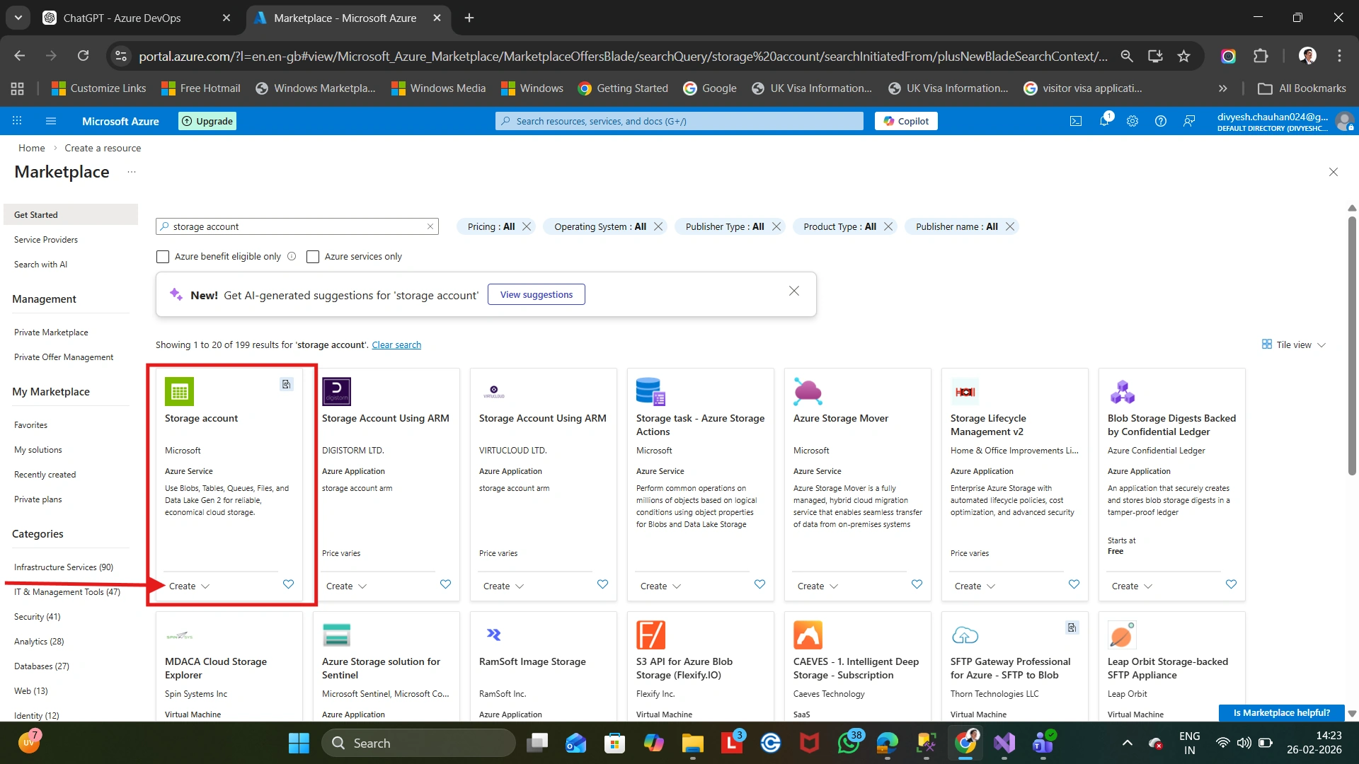Screen dimensions: 1359x764
Task: Filter by Infrastructure Services category
Action: coord(64,567)
